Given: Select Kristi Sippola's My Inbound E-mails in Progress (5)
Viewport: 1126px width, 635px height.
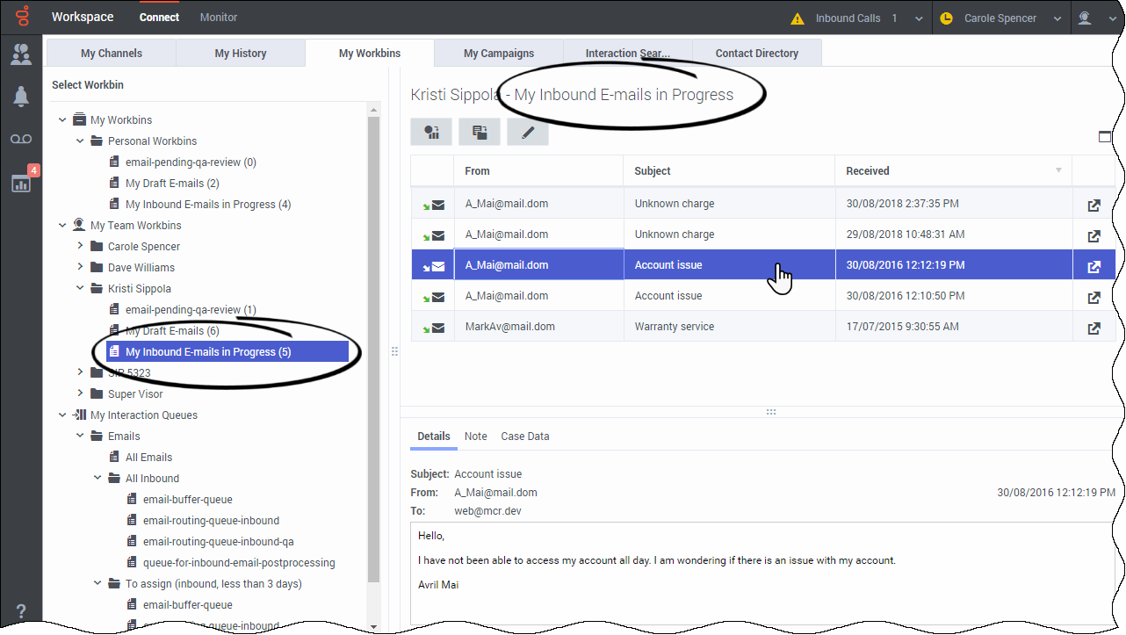Looking at the screenshot, I should (x=227, y=352).
